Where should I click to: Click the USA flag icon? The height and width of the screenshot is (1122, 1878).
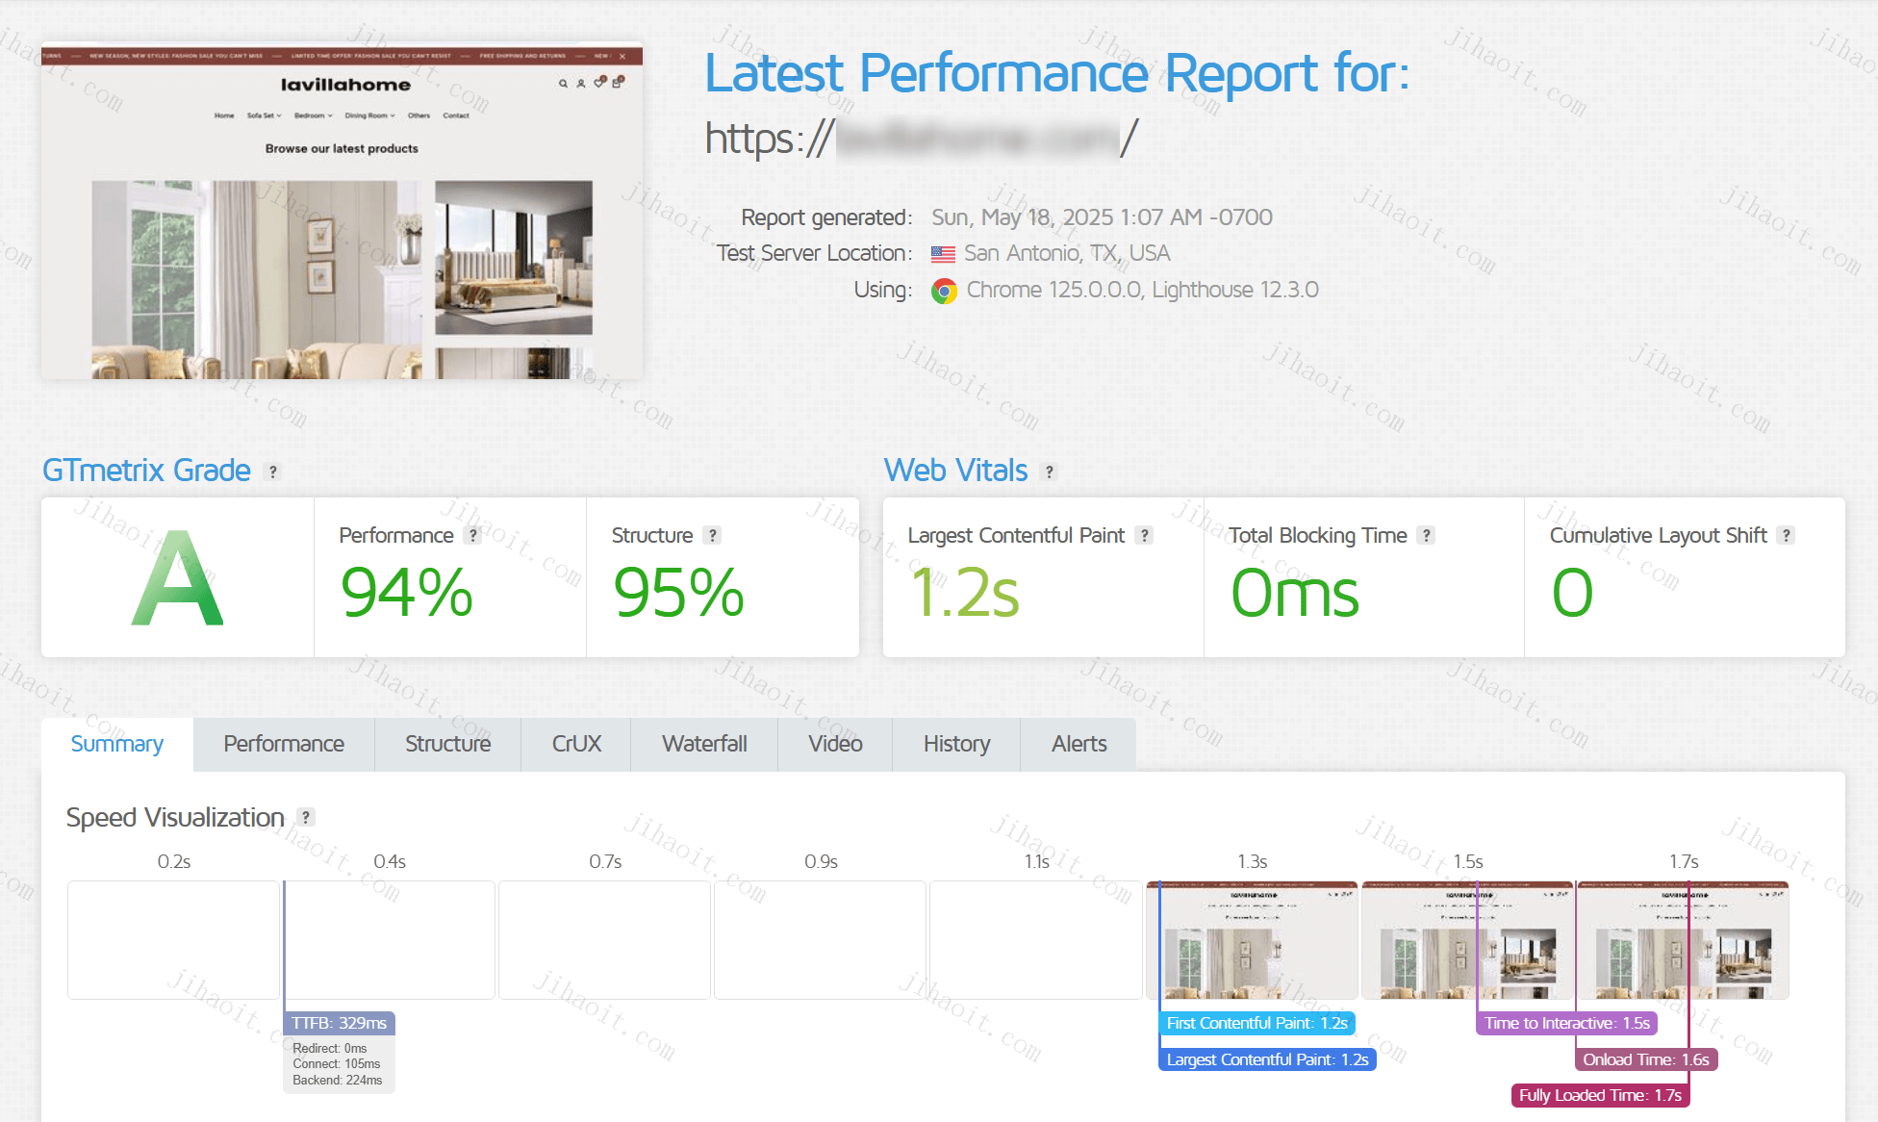[x=943, y=254]
